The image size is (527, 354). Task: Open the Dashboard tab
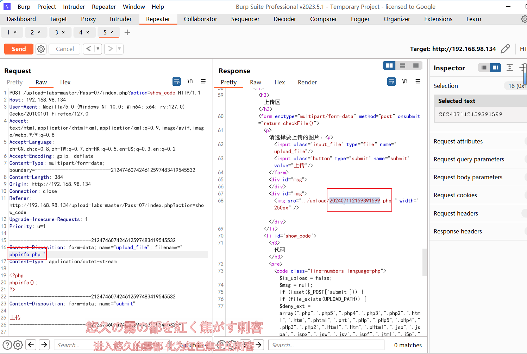point(21,19)
